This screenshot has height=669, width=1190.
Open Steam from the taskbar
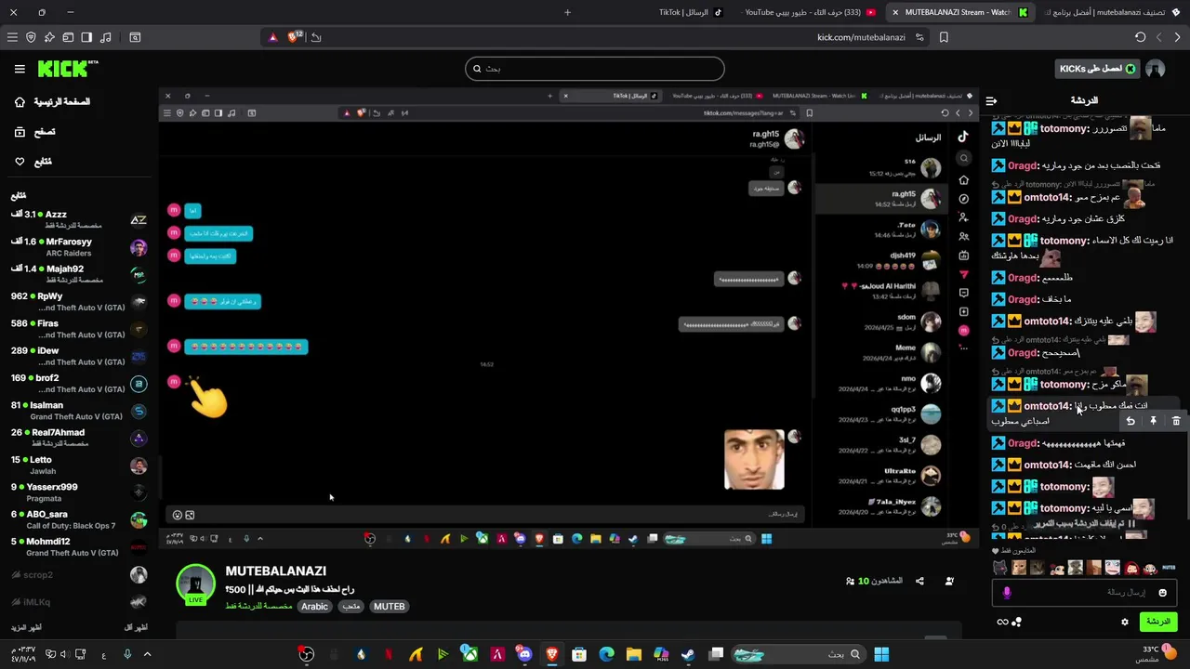coord(688,654)
